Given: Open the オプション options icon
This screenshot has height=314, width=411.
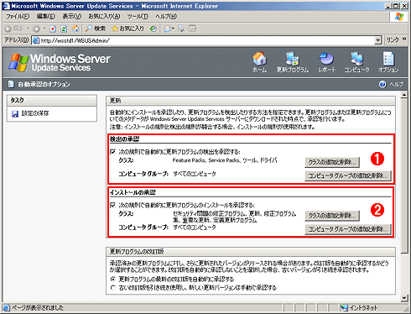Looking at the screenshot, I should (x=388, y=59).
